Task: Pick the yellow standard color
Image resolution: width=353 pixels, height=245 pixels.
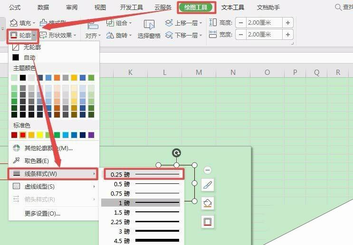Action: 40,135
